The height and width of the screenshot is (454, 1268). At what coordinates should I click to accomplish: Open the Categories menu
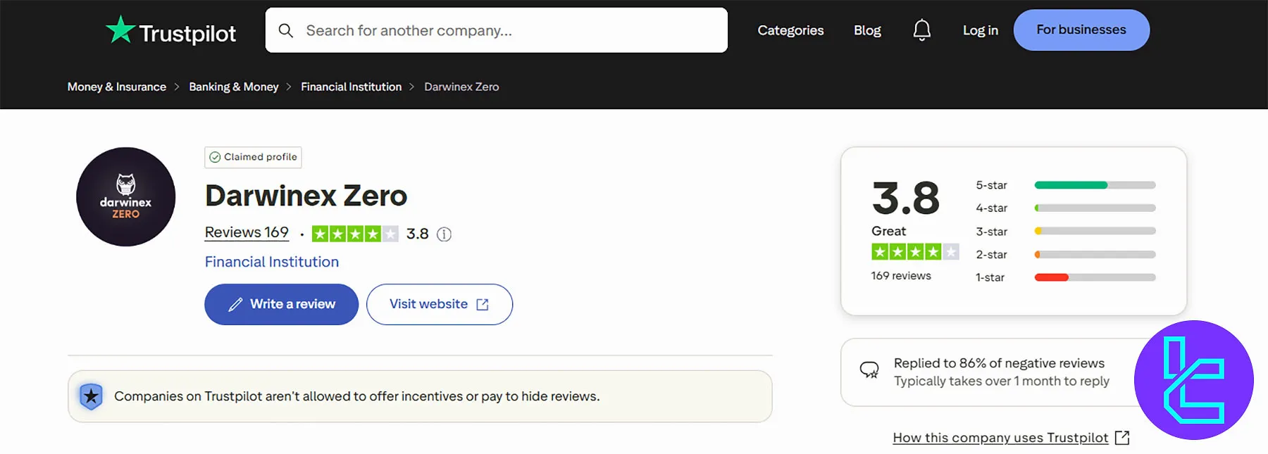point(790,30)
